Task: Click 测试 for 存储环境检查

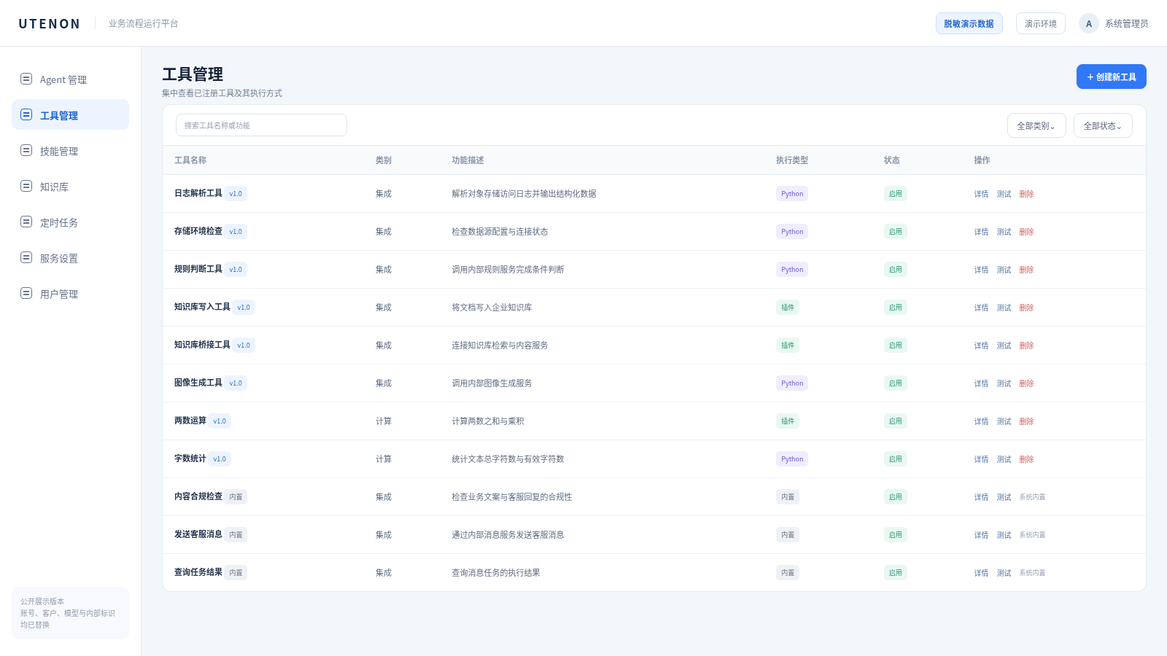Action: (1004, 232)
